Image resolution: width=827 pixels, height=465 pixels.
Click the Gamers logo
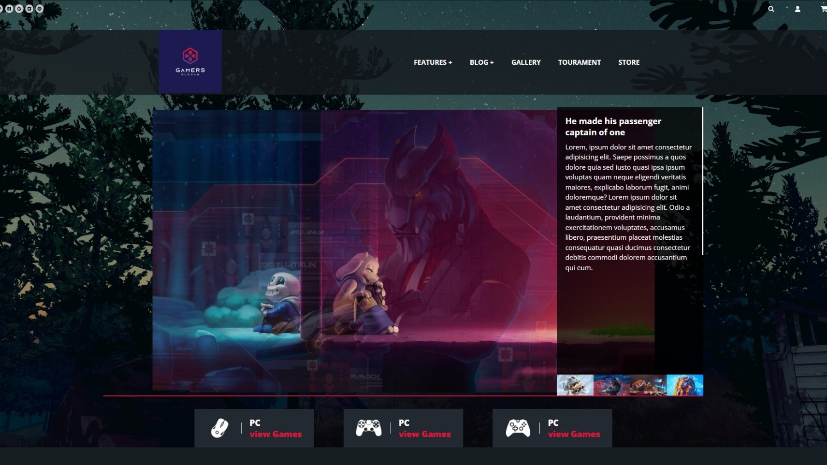[x=190, y=61]
